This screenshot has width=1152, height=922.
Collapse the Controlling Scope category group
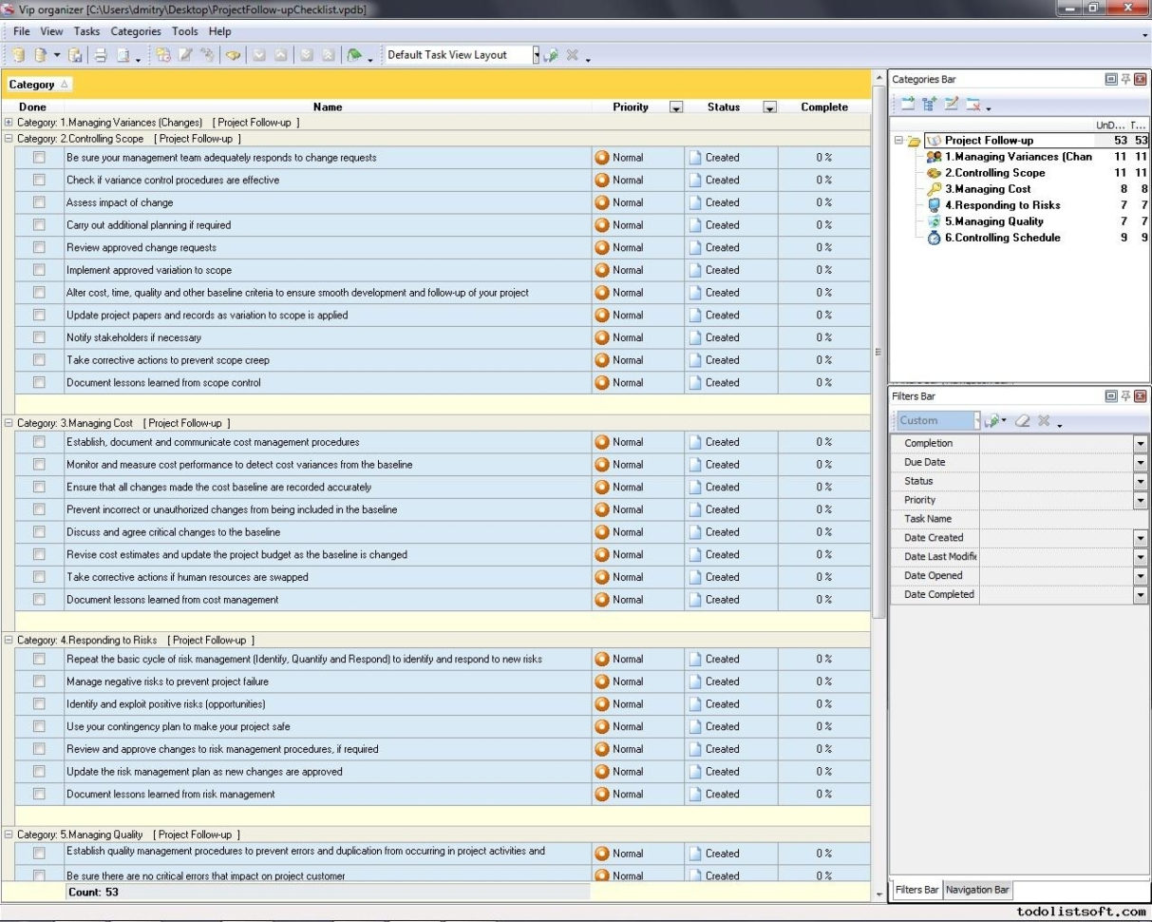[9, 138]
